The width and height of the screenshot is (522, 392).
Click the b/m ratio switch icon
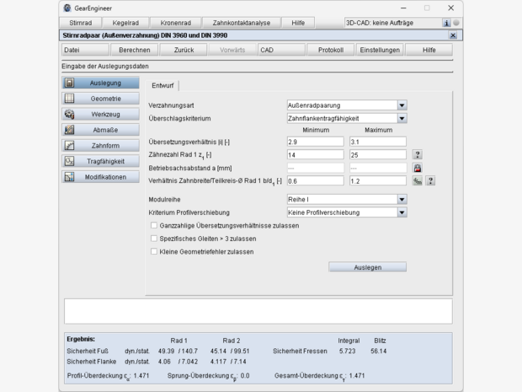pos(417,180)
